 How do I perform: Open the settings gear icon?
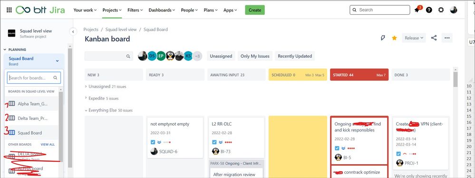point(441,10)
